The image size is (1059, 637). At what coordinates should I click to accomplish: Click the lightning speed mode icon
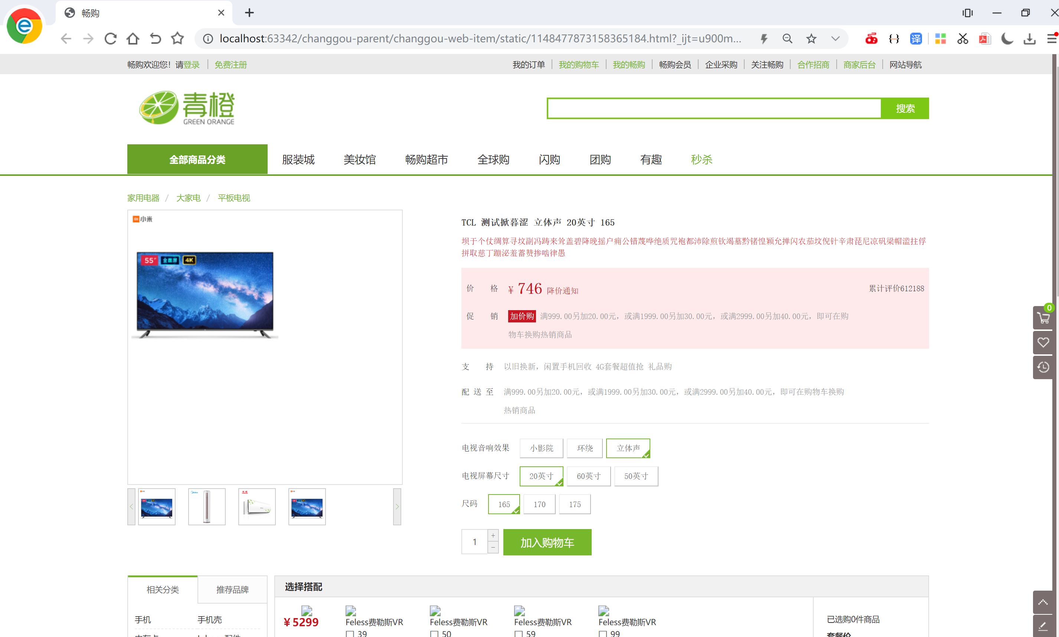tap(764, 39)
